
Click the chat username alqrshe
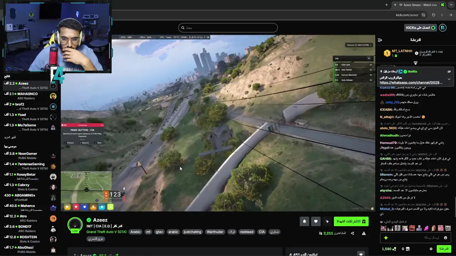tap(385, 190)
